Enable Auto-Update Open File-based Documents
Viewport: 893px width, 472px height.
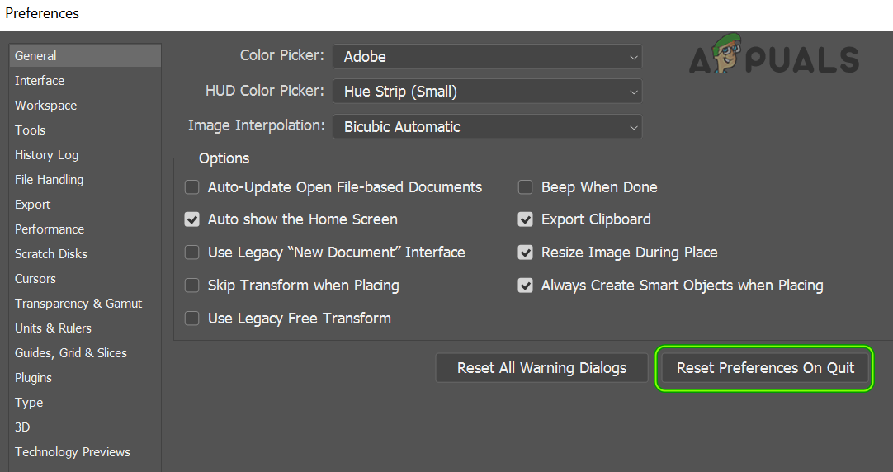192,187
